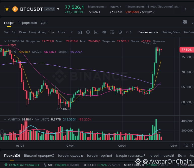Image resolution: width=194 pixels, height=168 pixels.
Task: Click the auto-fit price scale icon
Action: tap(192, 145)
